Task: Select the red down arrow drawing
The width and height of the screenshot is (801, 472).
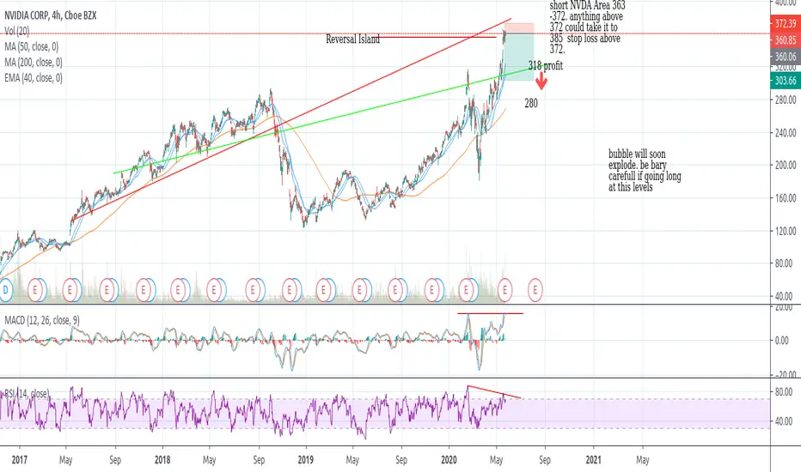Action: 541,81
